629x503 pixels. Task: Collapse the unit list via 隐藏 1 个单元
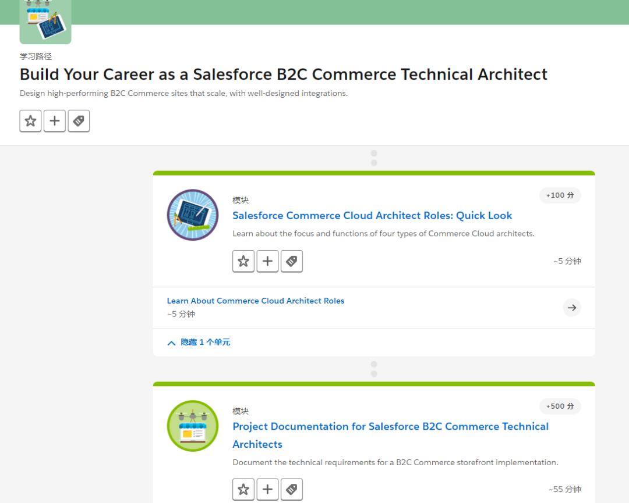[x=204, y=342]
